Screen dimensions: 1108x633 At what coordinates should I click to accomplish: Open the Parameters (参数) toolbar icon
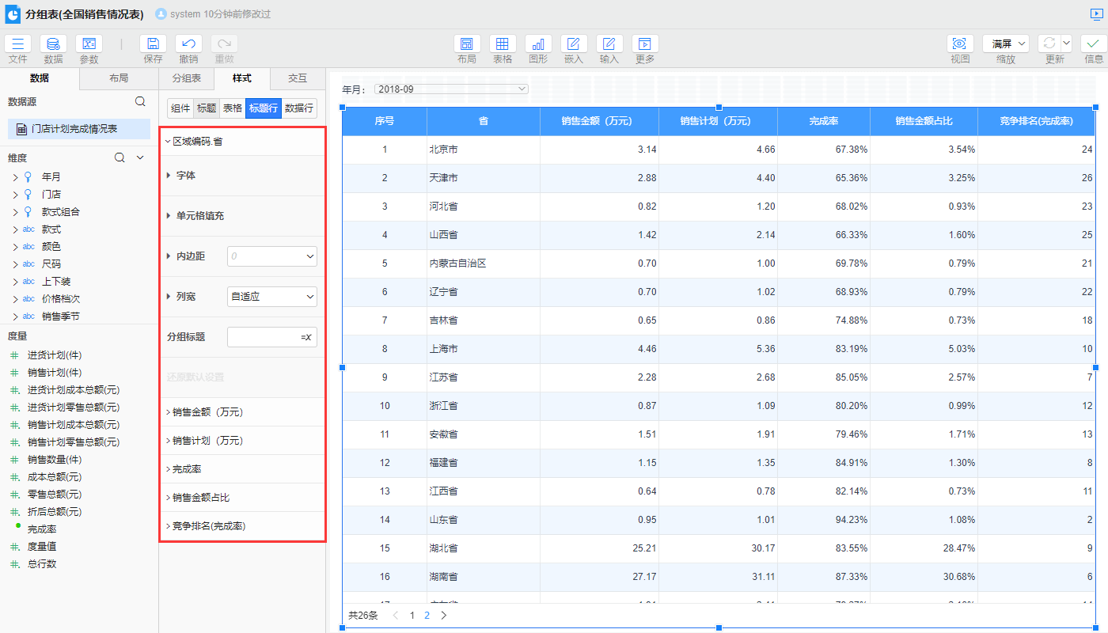(x=89, y=44)
